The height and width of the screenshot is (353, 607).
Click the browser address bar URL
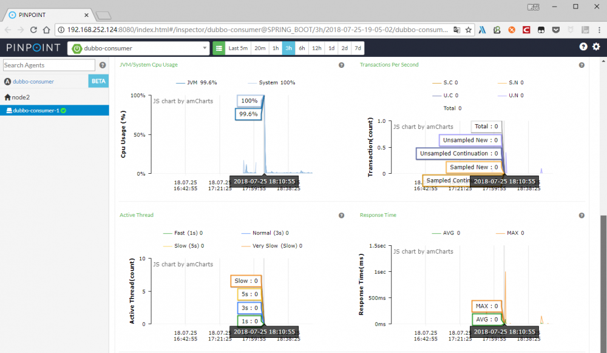tap(257, 30)
